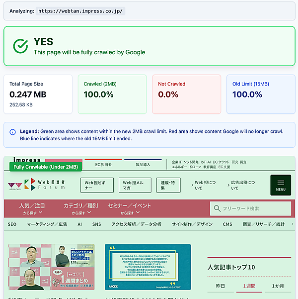Open the 教育講座 link
298x299 pixels.
point(210,167)
